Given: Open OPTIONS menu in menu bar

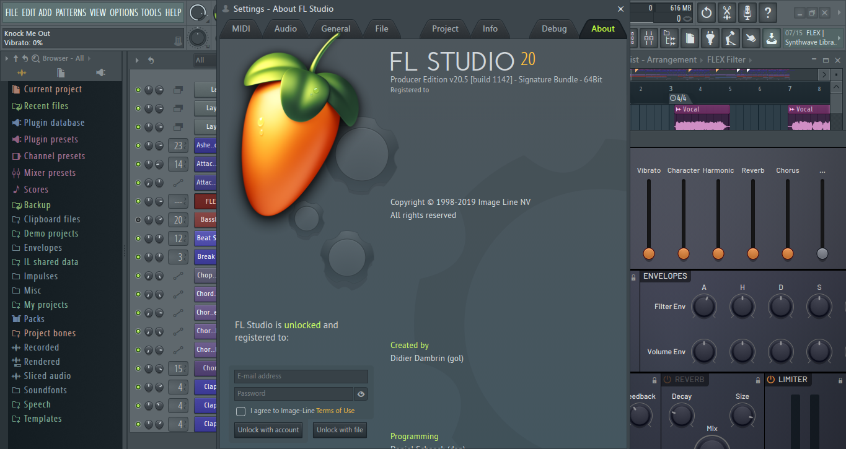Looking at the screenshot, I should 124,12.
